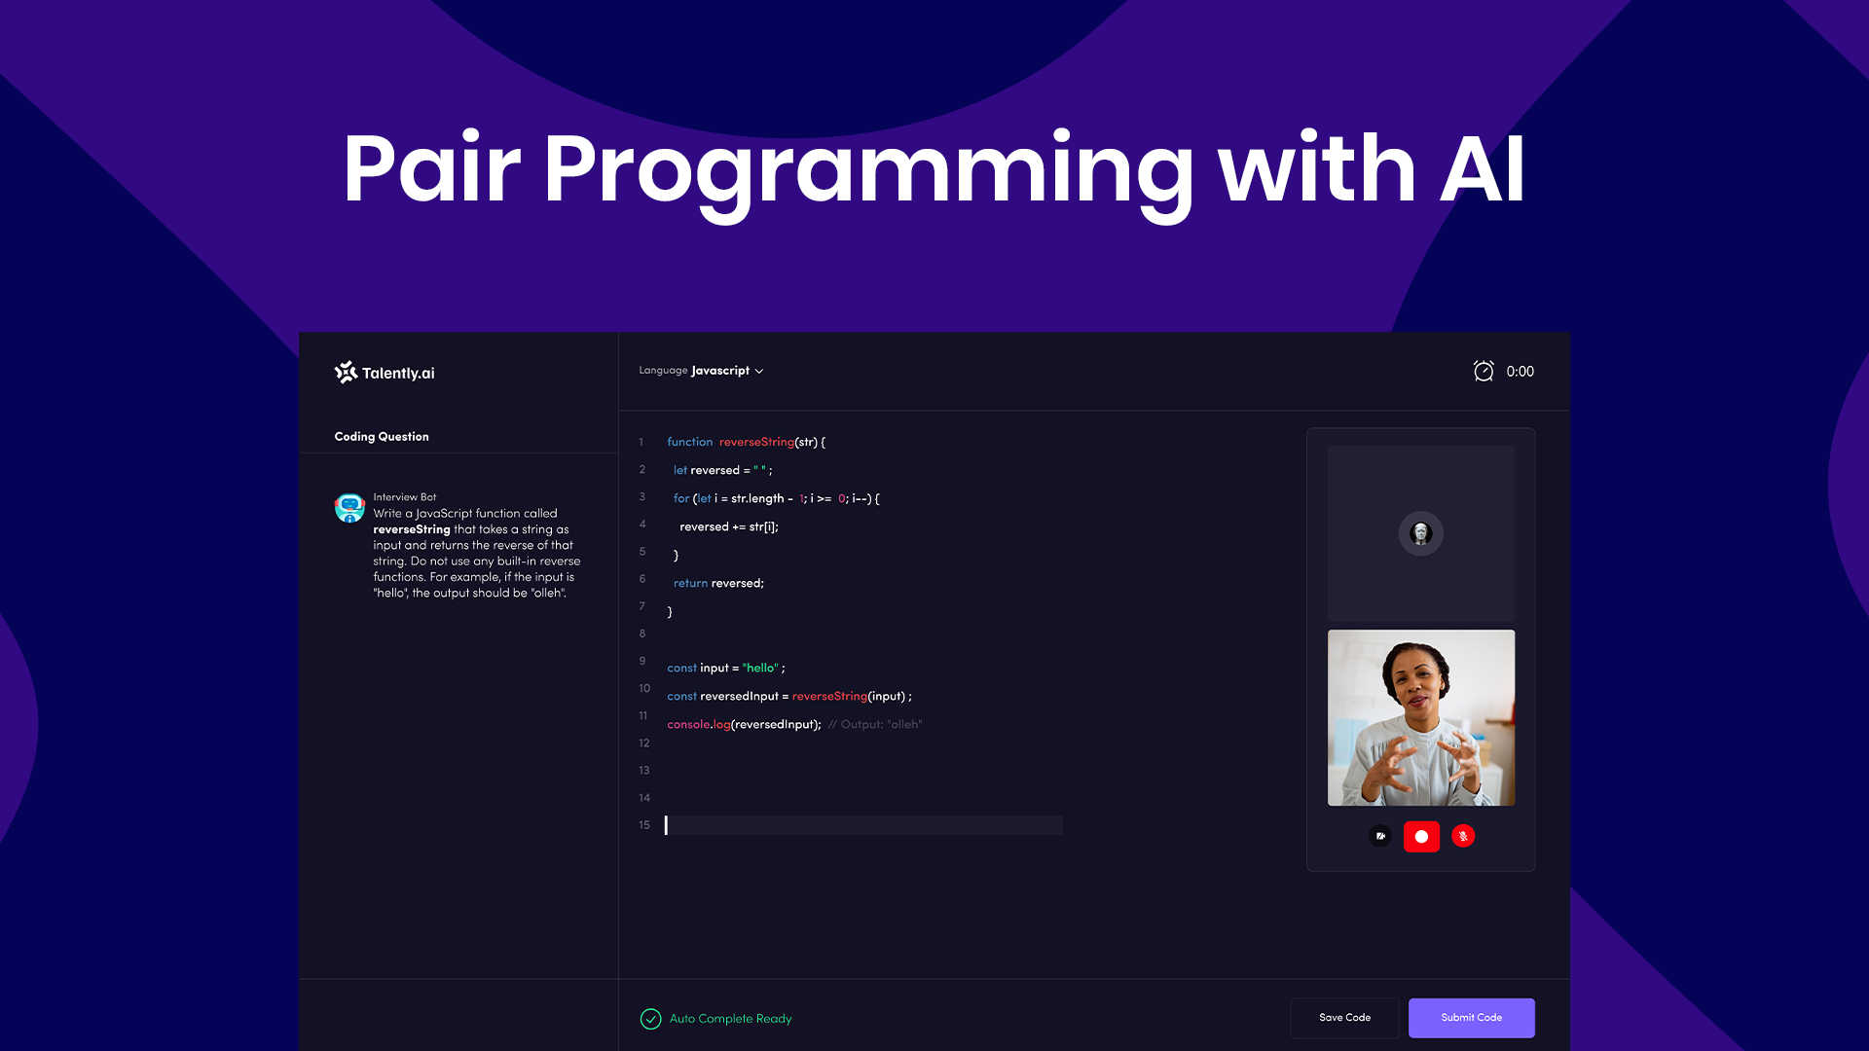Select the Coding Question tab
This screenshot has width=1869, height=1051.
pyautogui.click(x=382, y=436)
